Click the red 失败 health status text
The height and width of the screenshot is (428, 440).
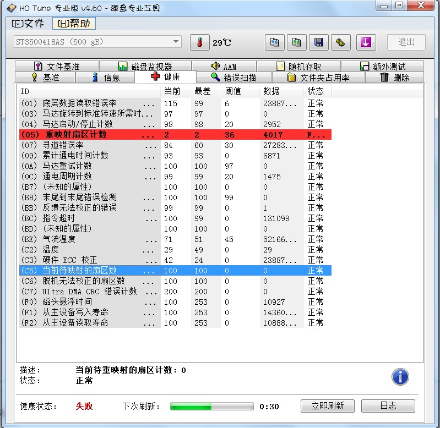click(84, 406)
